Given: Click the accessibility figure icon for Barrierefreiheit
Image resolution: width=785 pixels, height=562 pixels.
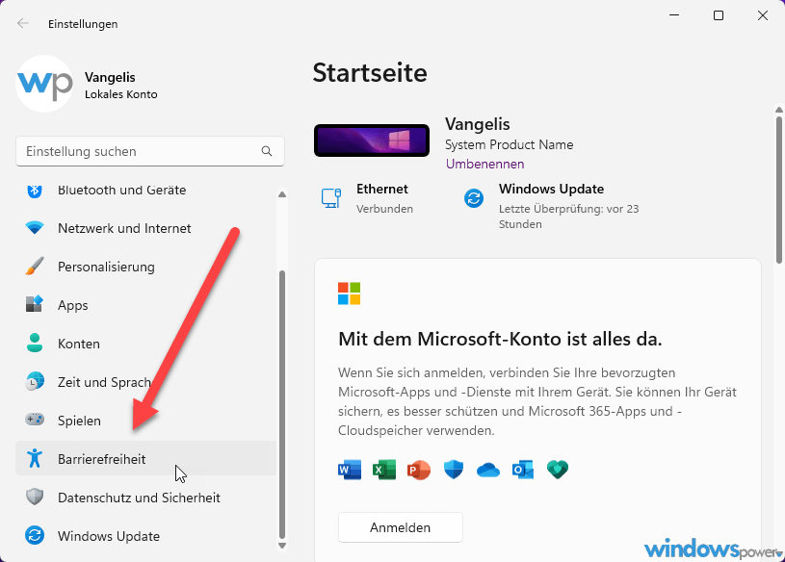Looking at the screenshot, I should (x=35, y=458).
